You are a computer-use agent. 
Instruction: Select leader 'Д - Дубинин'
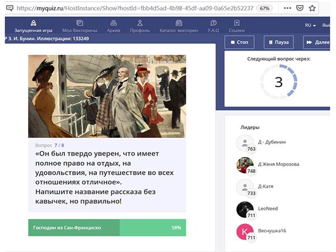(x=272, y=142)
